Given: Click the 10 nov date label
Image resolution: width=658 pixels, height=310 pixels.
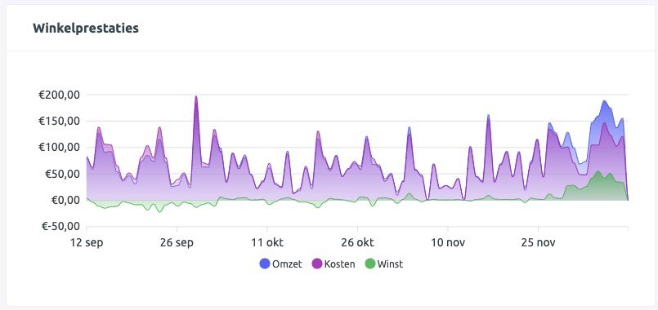Looking at the screenshot, I should click(x=448, y=243).
